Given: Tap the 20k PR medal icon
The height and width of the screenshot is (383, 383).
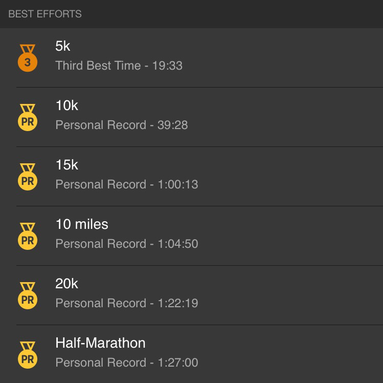Looking at the screenshot, I should coord(28,295).
